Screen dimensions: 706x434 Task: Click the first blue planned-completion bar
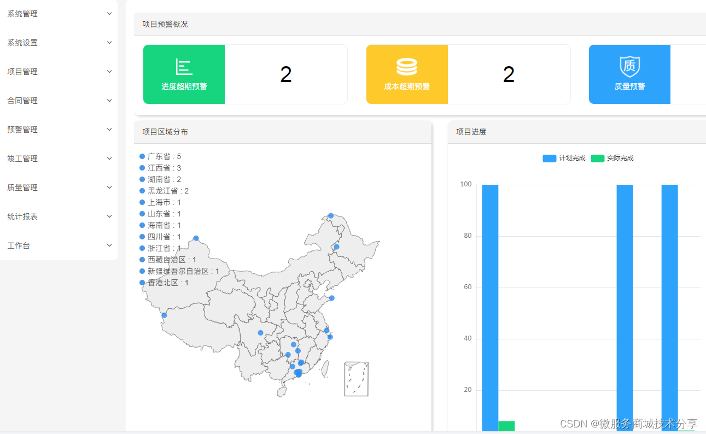490,308
